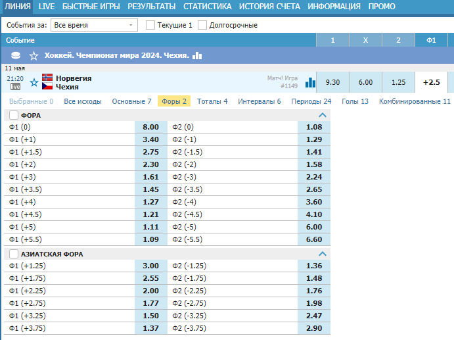Open ИСТОРИЯ СЧЕТА menu item

269,7
